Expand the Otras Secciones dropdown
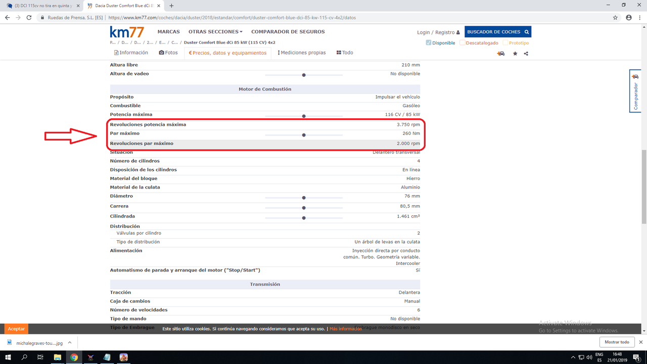The height and width of the screenshot is (364, 647). pos(215,32)
